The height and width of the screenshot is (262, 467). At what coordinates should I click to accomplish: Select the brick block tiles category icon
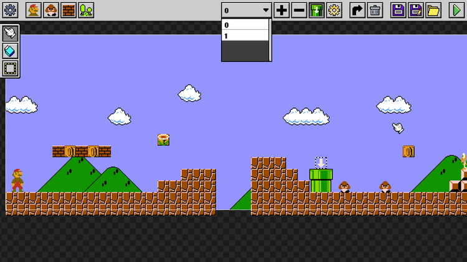pos(68,10)
